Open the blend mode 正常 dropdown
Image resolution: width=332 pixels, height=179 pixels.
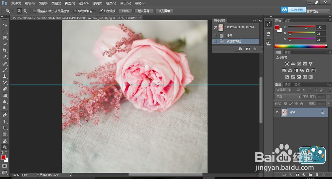pos(288,97)
